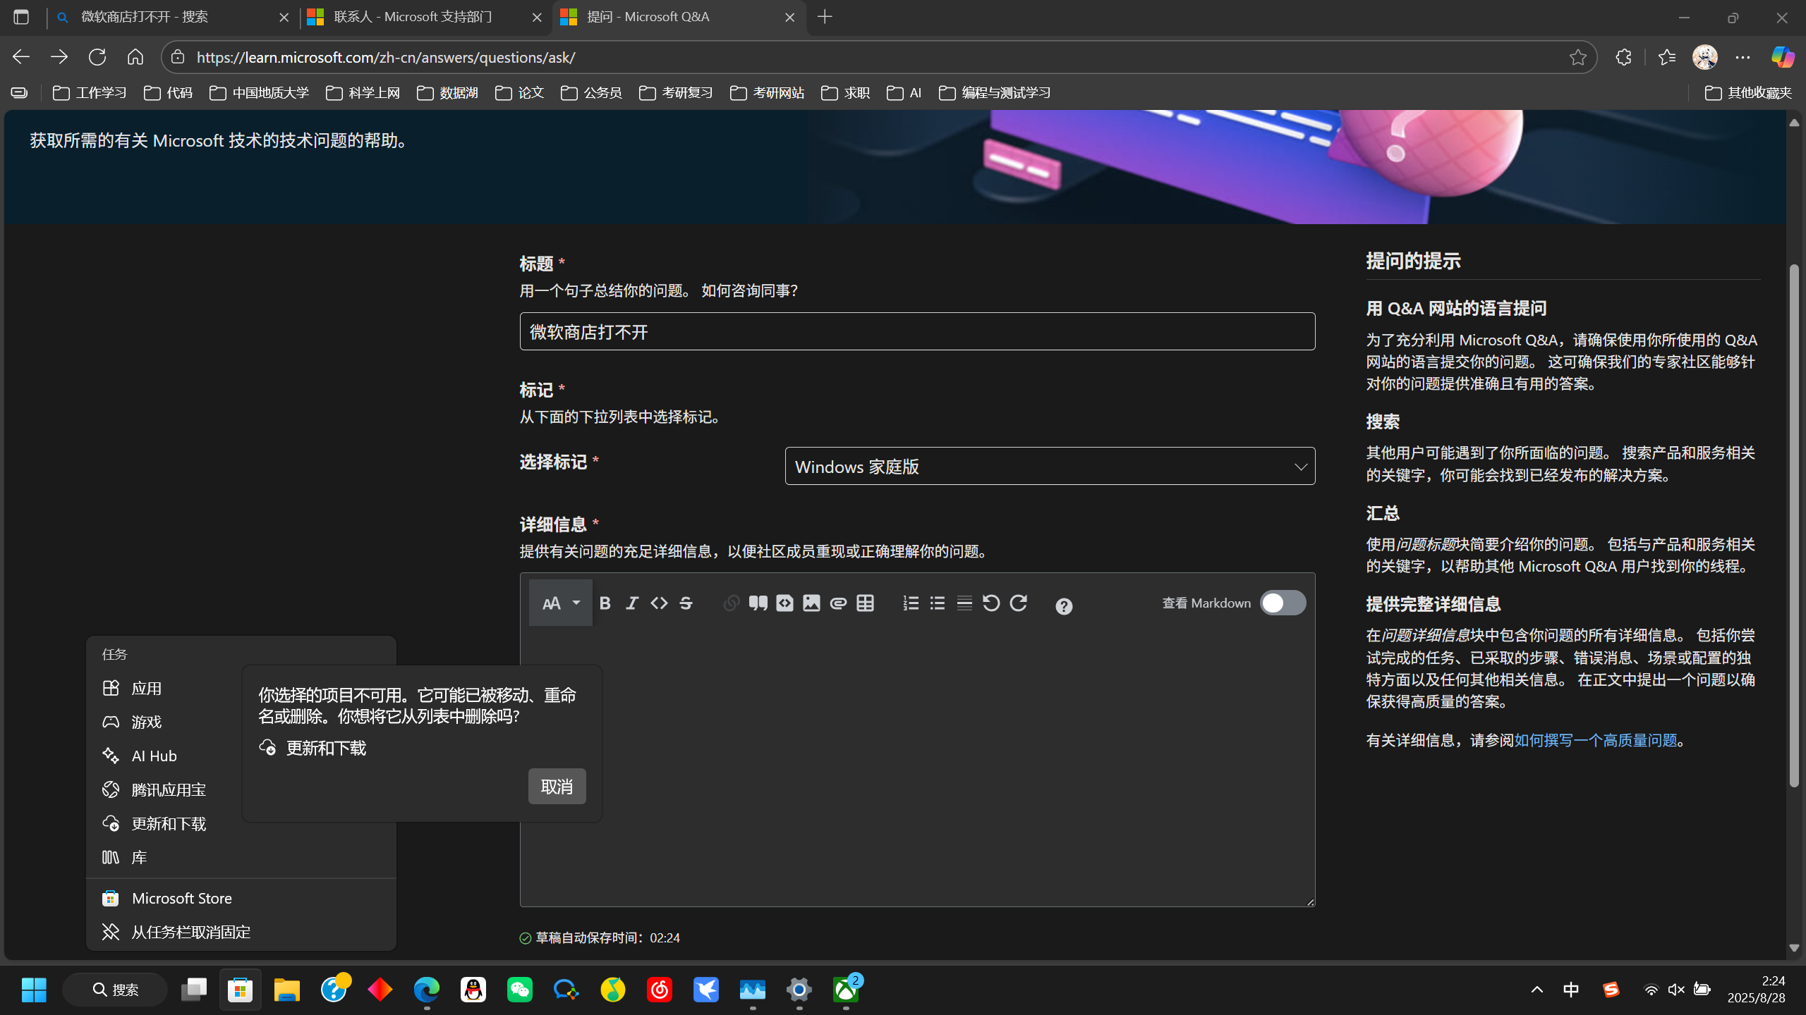Click the page vertical scrollbar
The height and width of the screenshot is (1015, 1806).
(1794, 525)
